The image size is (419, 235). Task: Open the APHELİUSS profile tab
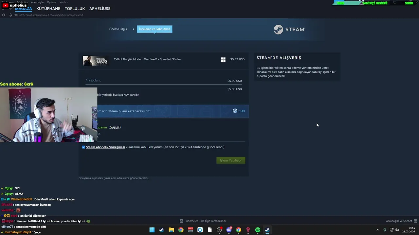tap(100, 9)
